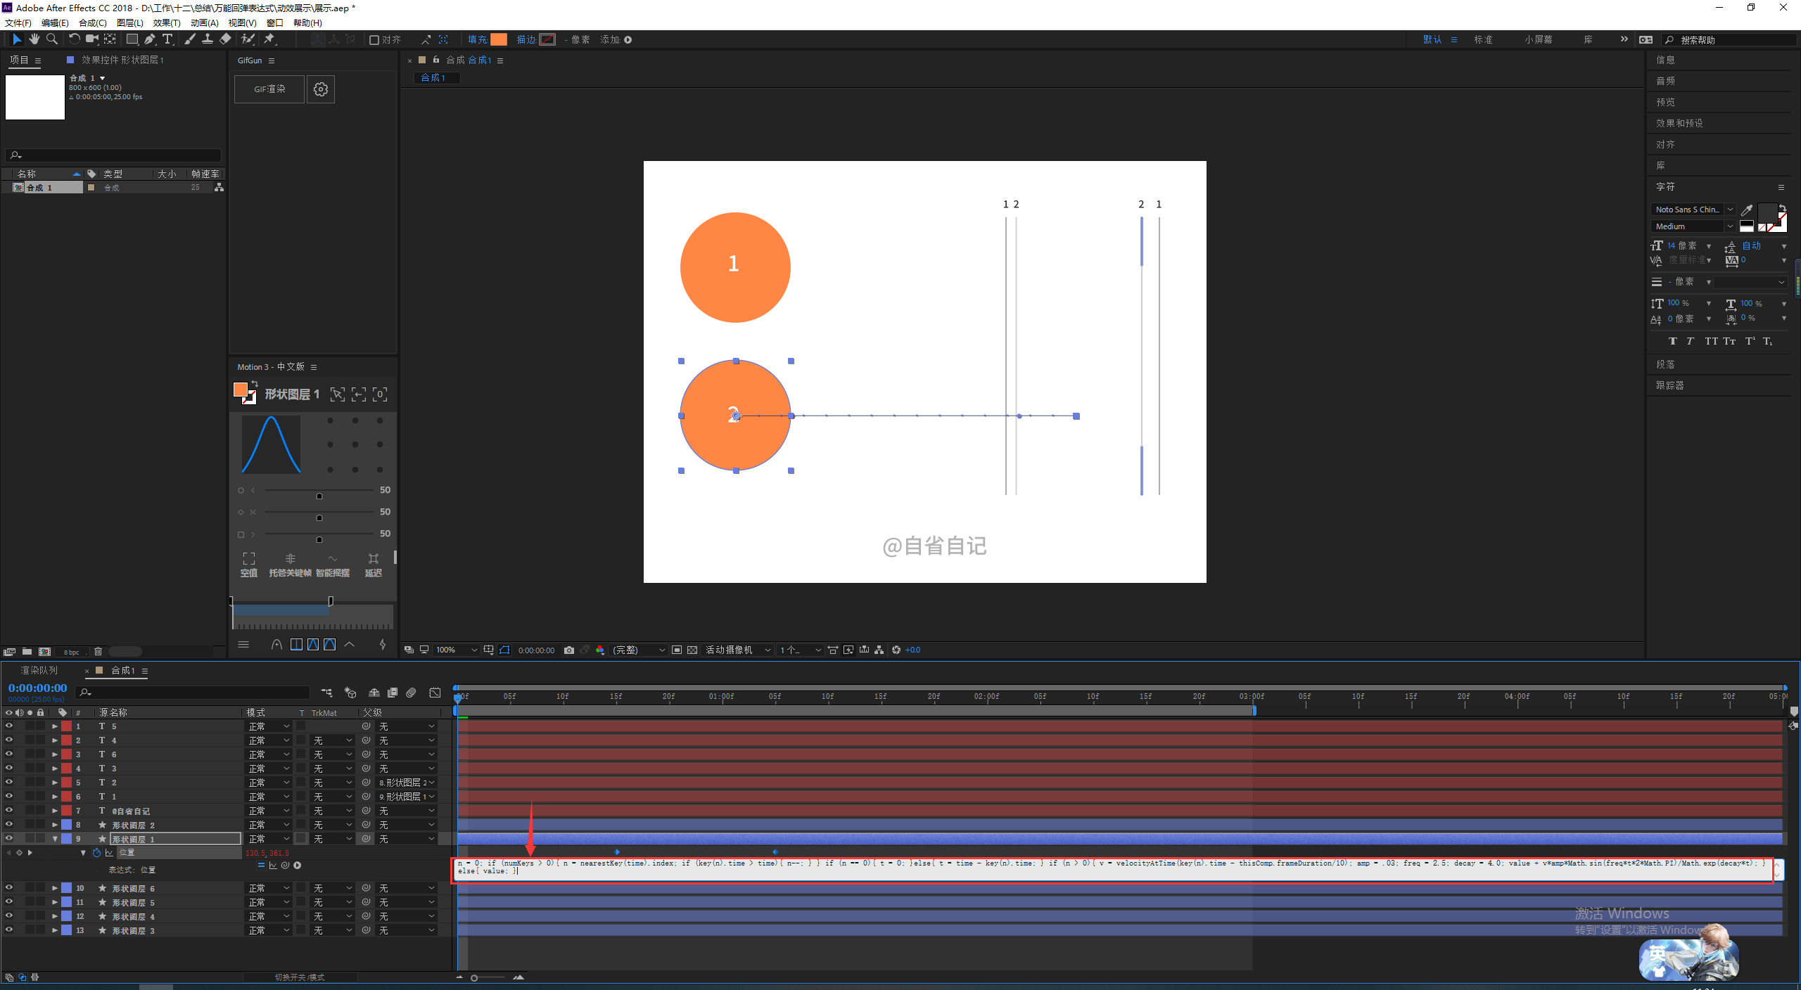This screenshot has width=1801, height=990.
Task: Select the Zoom tool in toolbar
Action: coord(51,39)
